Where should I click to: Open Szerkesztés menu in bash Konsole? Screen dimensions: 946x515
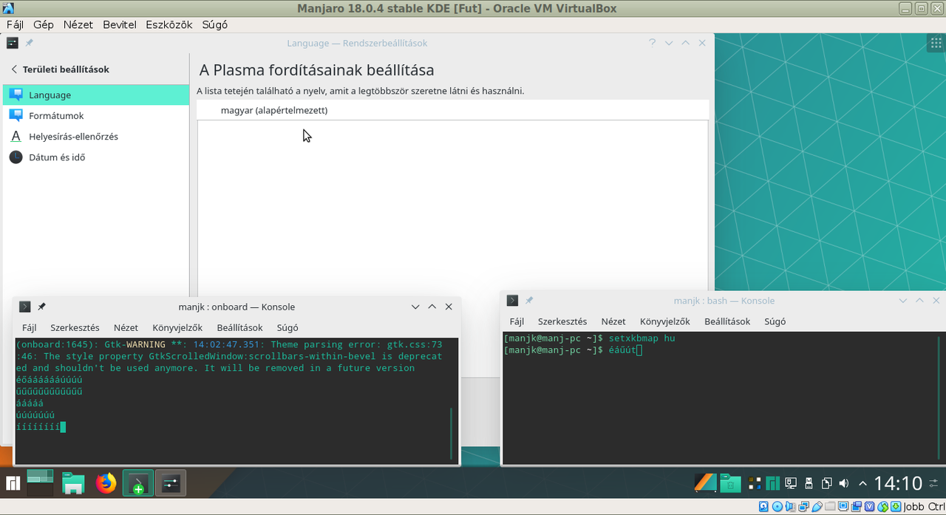tap(562, 321)
